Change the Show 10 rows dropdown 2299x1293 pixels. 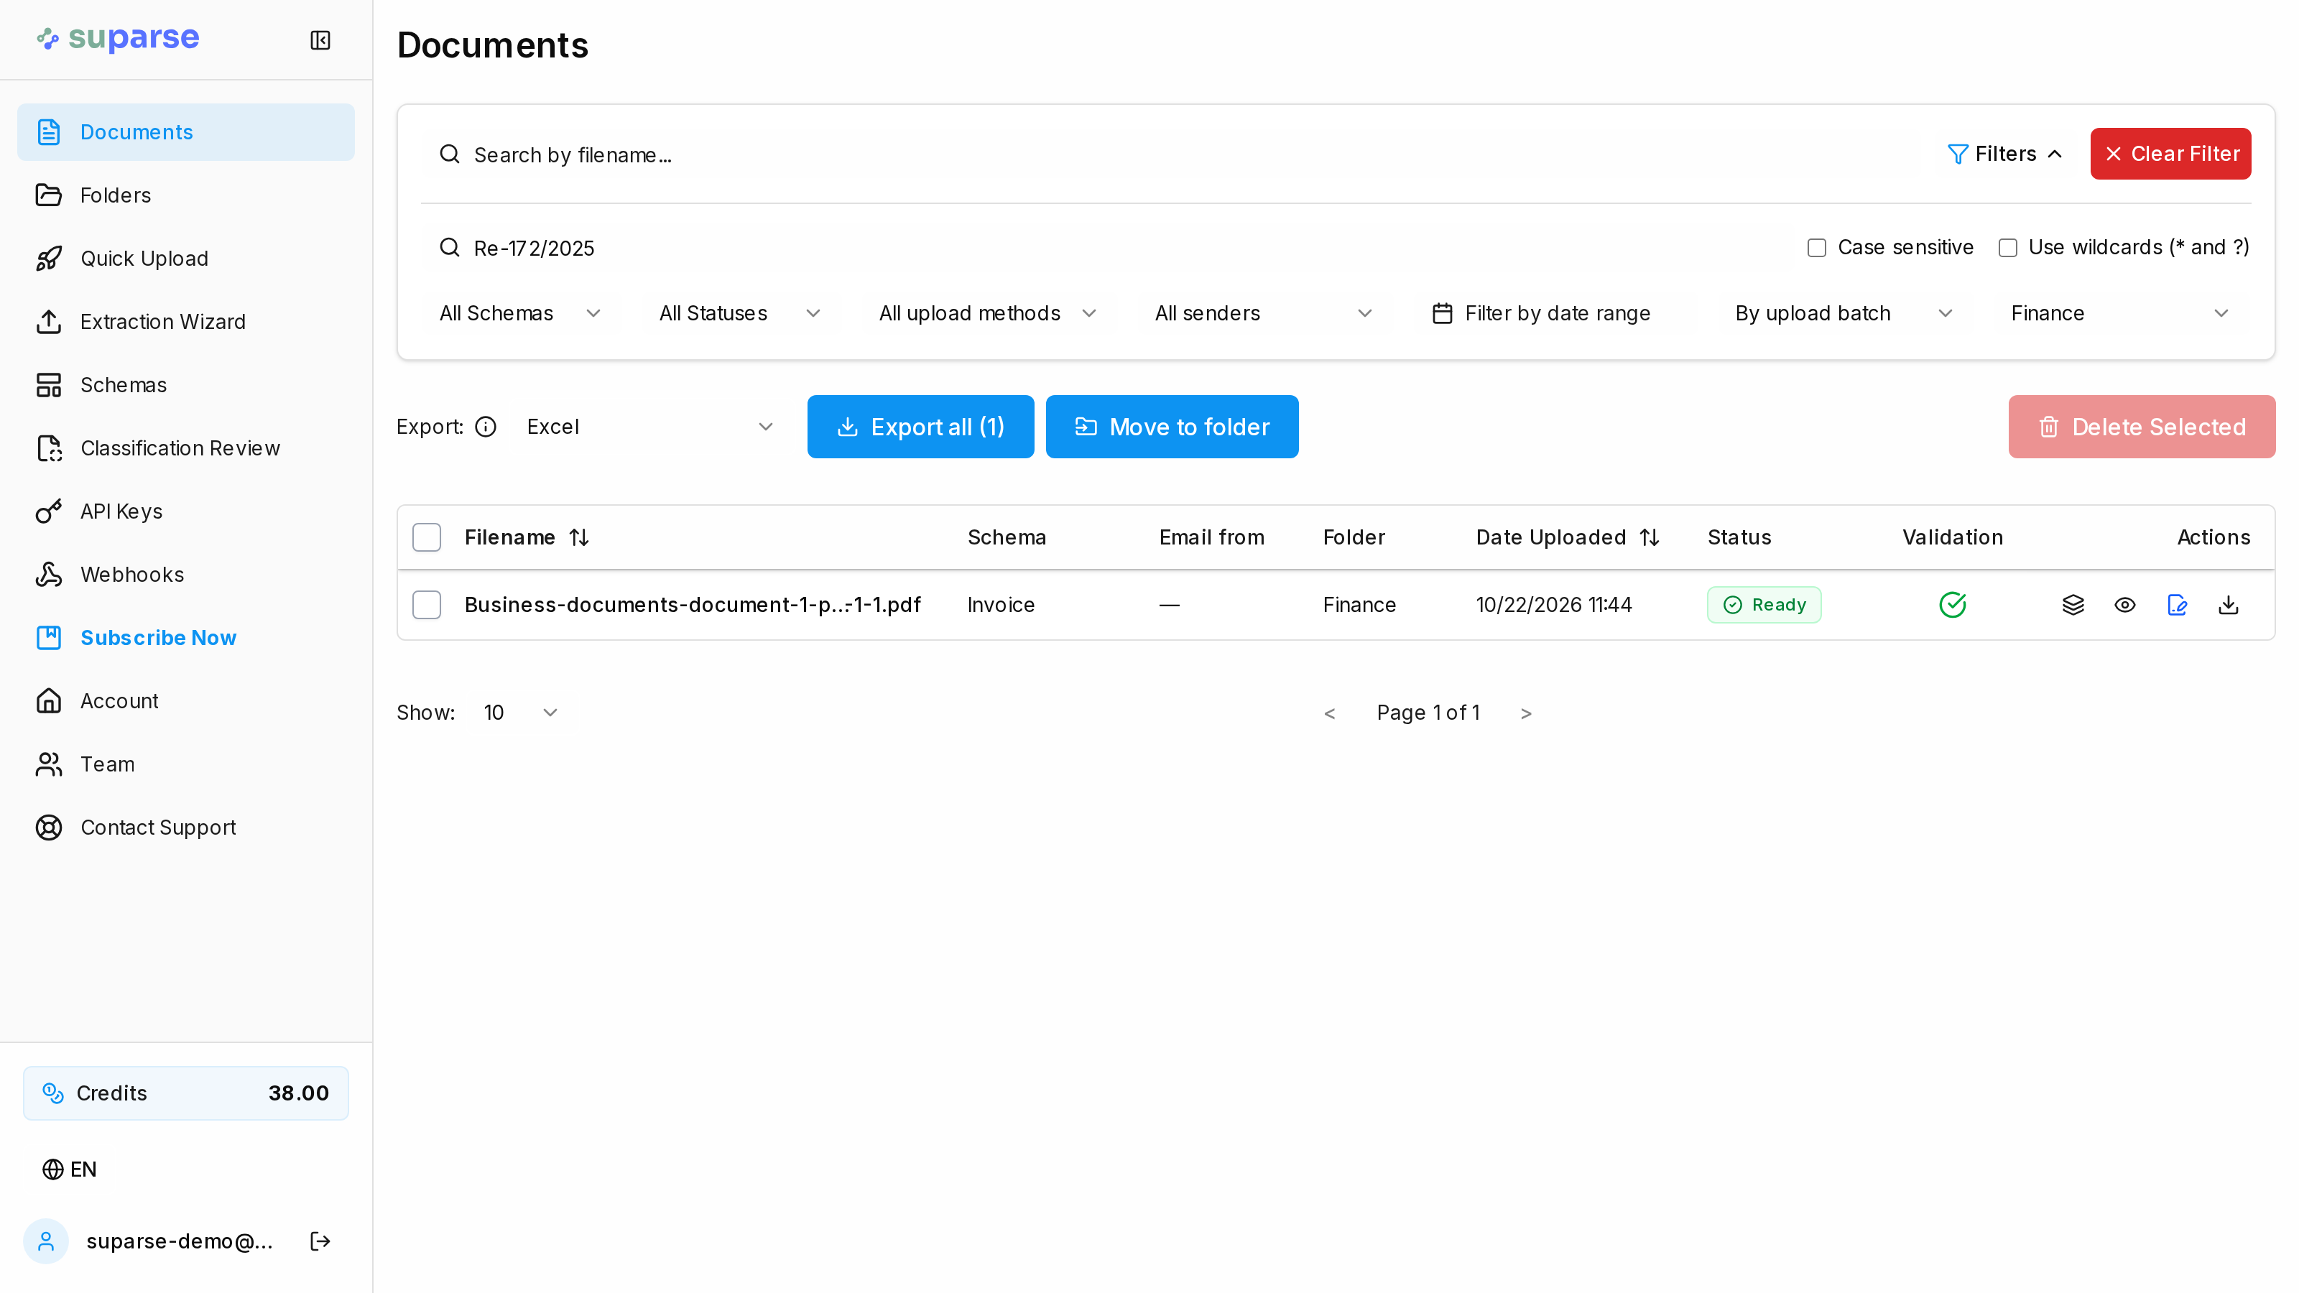pos(520,713)
